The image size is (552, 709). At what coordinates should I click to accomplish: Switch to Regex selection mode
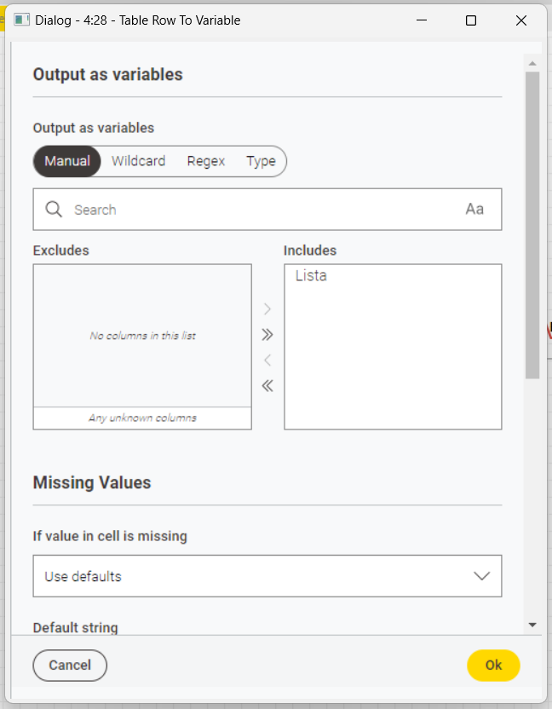coord(206,161)
